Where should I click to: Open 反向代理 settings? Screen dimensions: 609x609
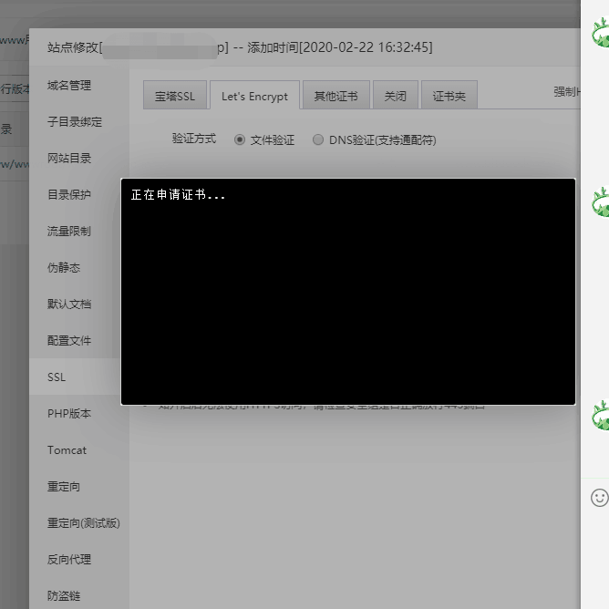click(69, 559)
